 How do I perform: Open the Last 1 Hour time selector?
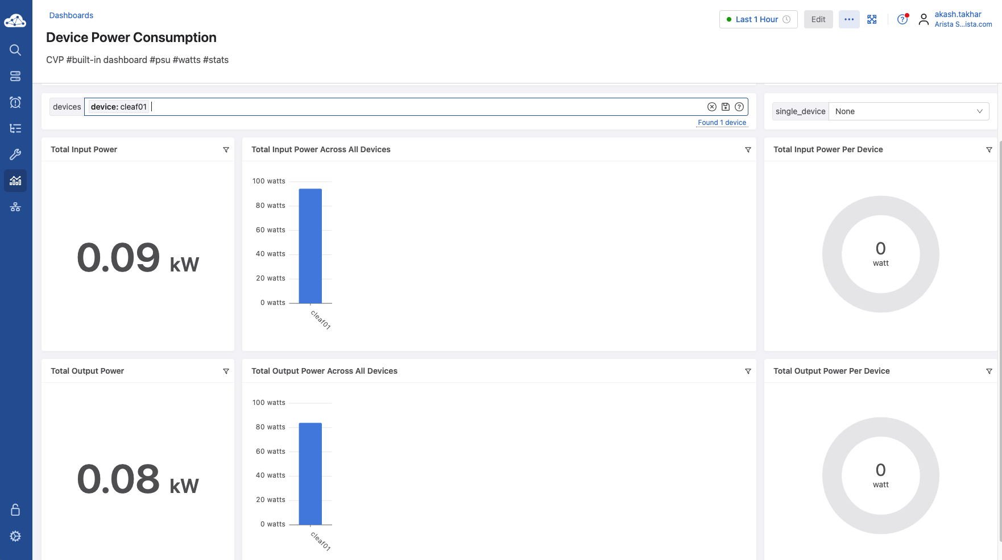click(x=758, y=19)
